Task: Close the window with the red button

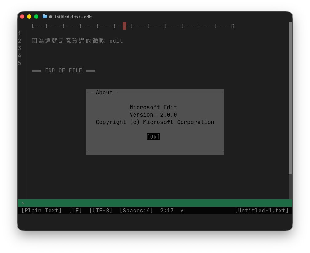Action: click(22, 17)
